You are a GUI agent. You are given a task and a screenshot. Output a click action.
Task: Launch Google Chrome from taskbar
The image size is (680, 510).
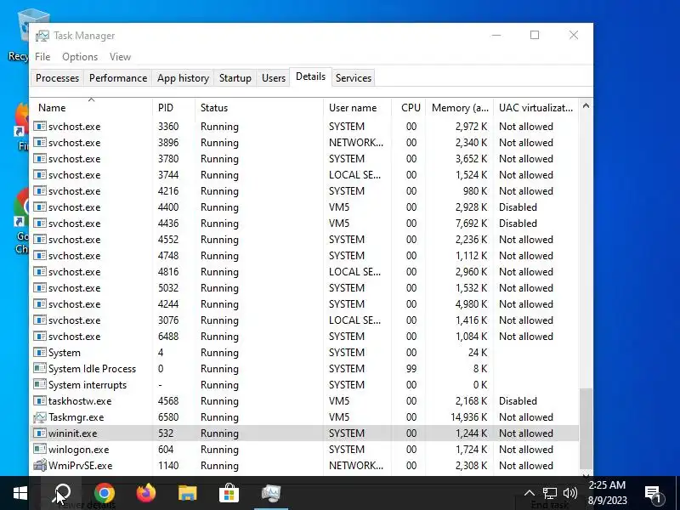pos(105,493)
